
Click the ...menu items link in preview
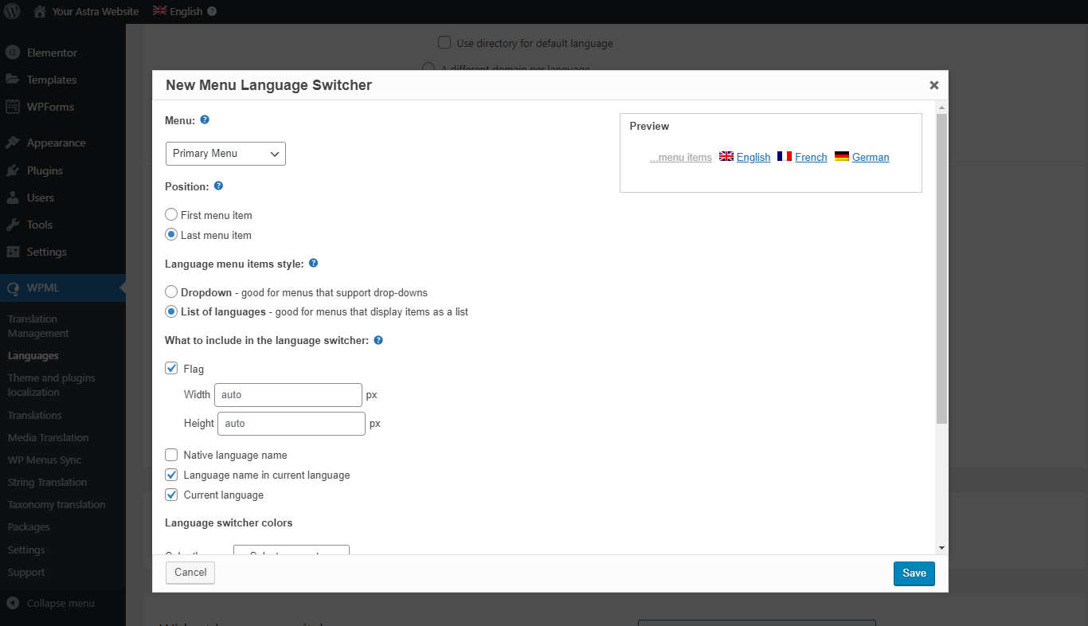[681, 157]
